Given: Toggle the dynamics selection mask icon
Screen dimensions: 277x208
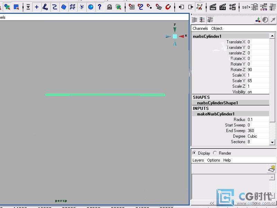Looking at the screenshot, I should pos(82,7).
